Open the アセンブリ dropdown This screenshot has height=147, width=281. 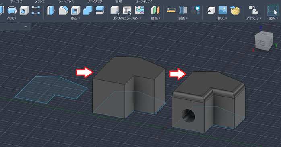(x=254, y=18)
